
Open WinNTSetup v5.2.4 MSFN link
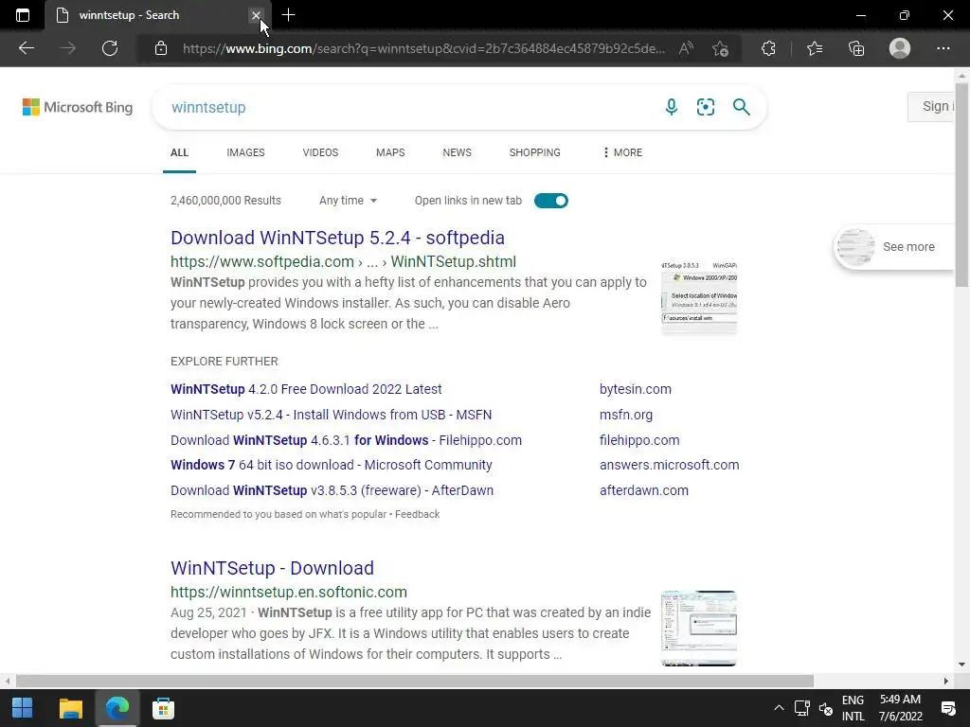[x=331, y=415]
